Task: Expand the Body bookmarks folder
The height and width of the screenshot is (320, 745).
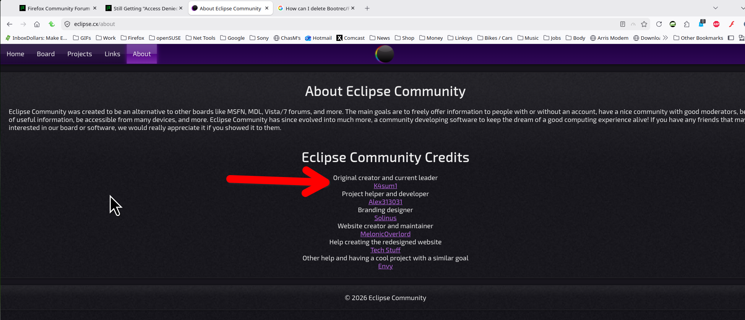Action: [576, 38]
